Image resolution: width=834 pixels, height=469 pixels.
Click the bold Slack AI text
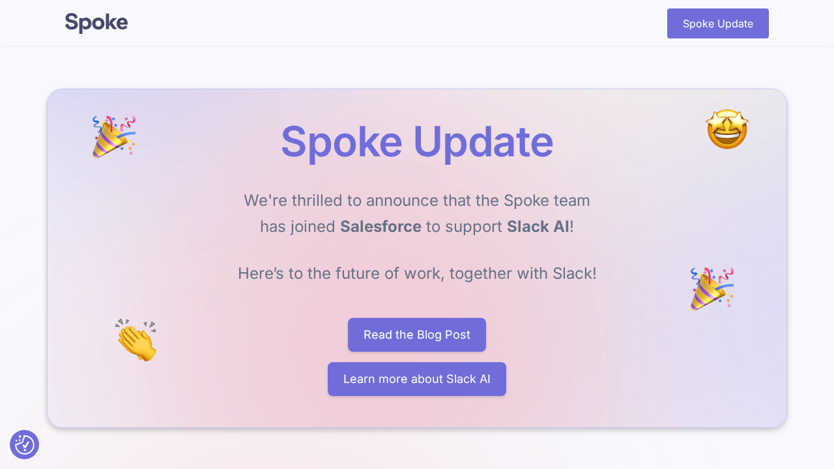(537, 227)
